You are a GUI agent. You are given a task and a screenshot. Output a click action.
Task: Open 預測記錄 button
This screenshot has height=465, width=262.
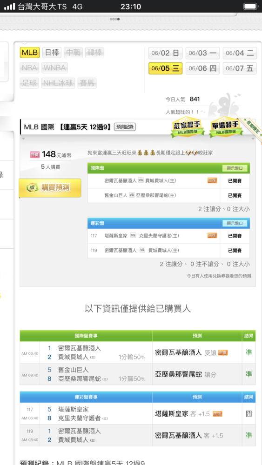pos(125,127)
